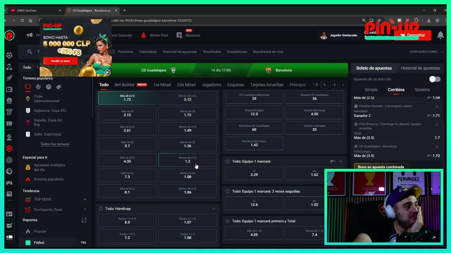Viewport: 451px width, 253px height.
Task: Select Más de (4.5) odds 2.61
Action: point(127,129)
